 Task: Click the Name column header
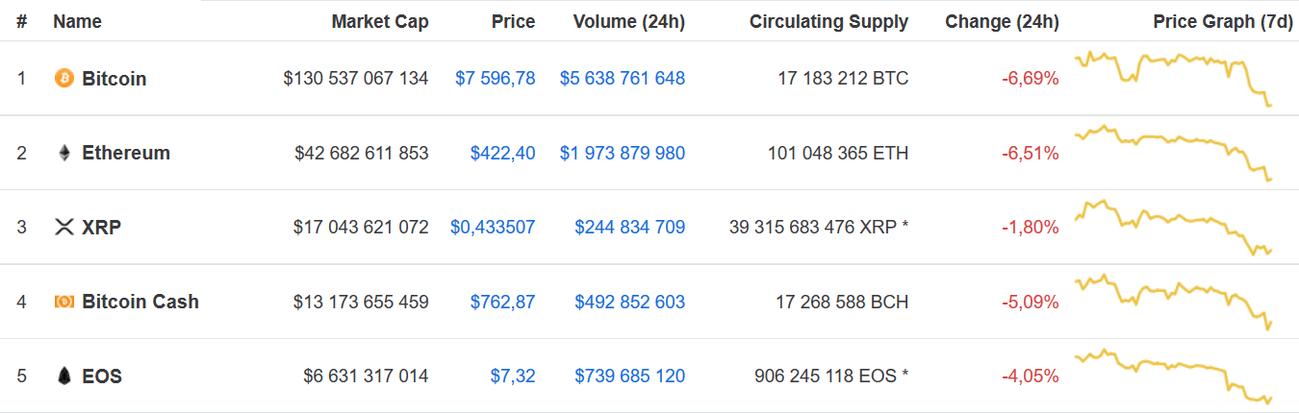[77, 21]
